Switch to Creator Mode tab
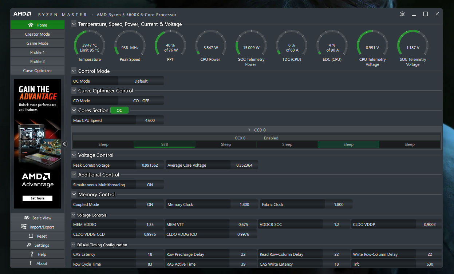Image resolution: width=454 pixels, height=274 pixels. click(37, 34)
